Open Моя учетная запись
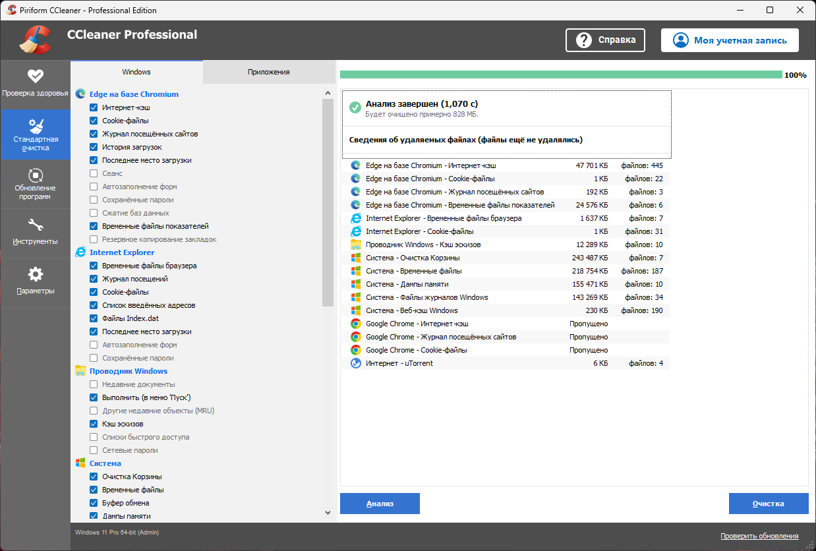The image size is (816, 551). click(730, 40)
